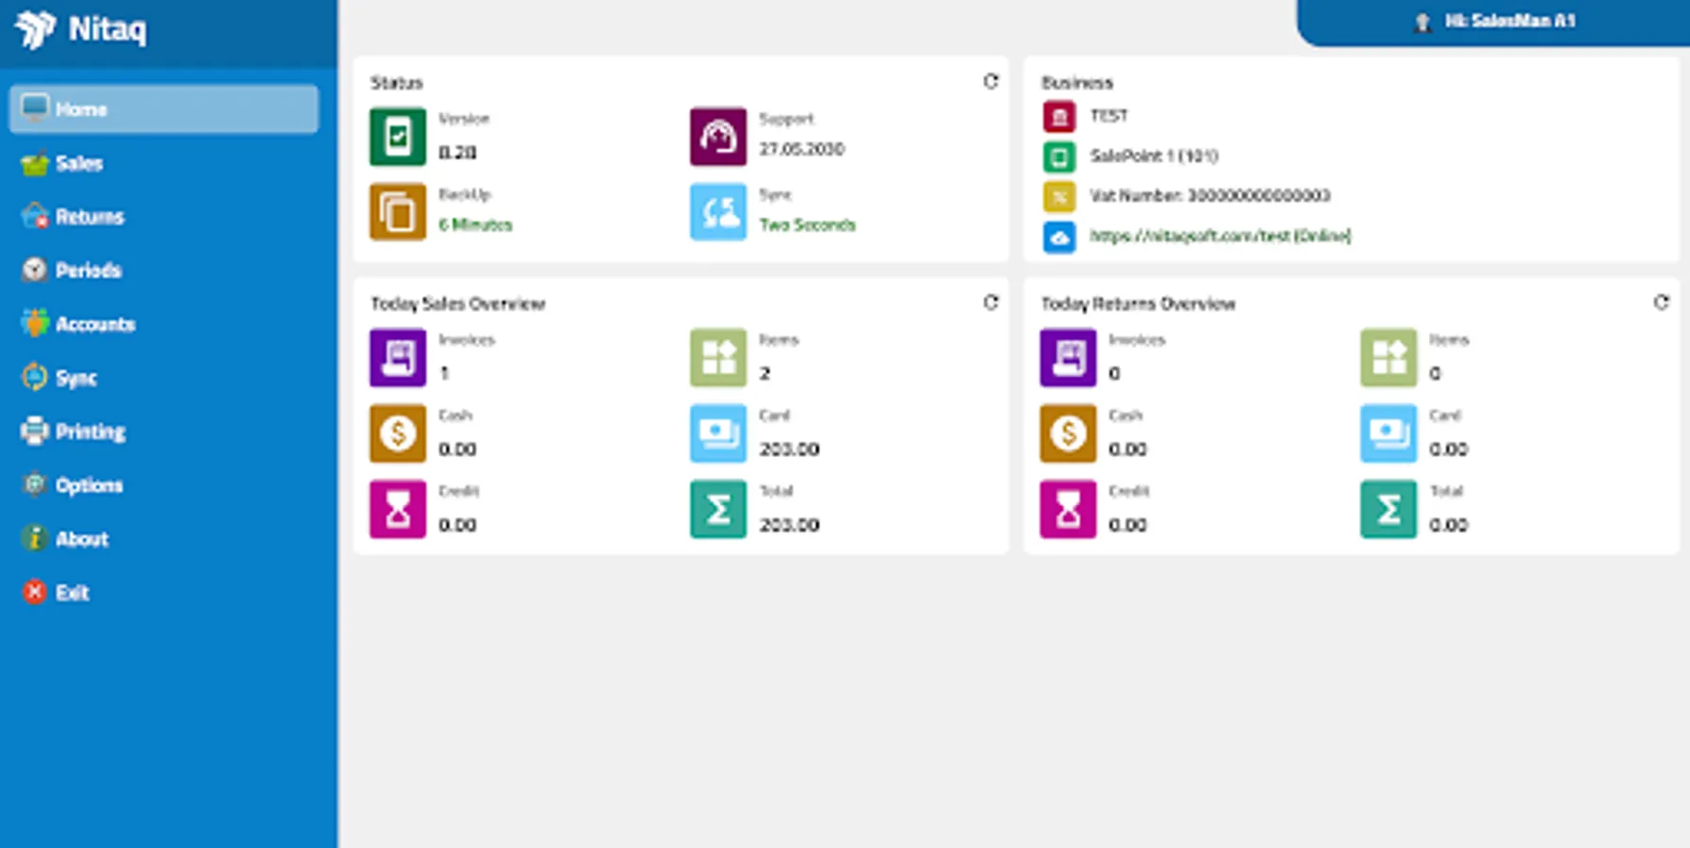Click the Exit icon to quit

[x=34, y=592]
